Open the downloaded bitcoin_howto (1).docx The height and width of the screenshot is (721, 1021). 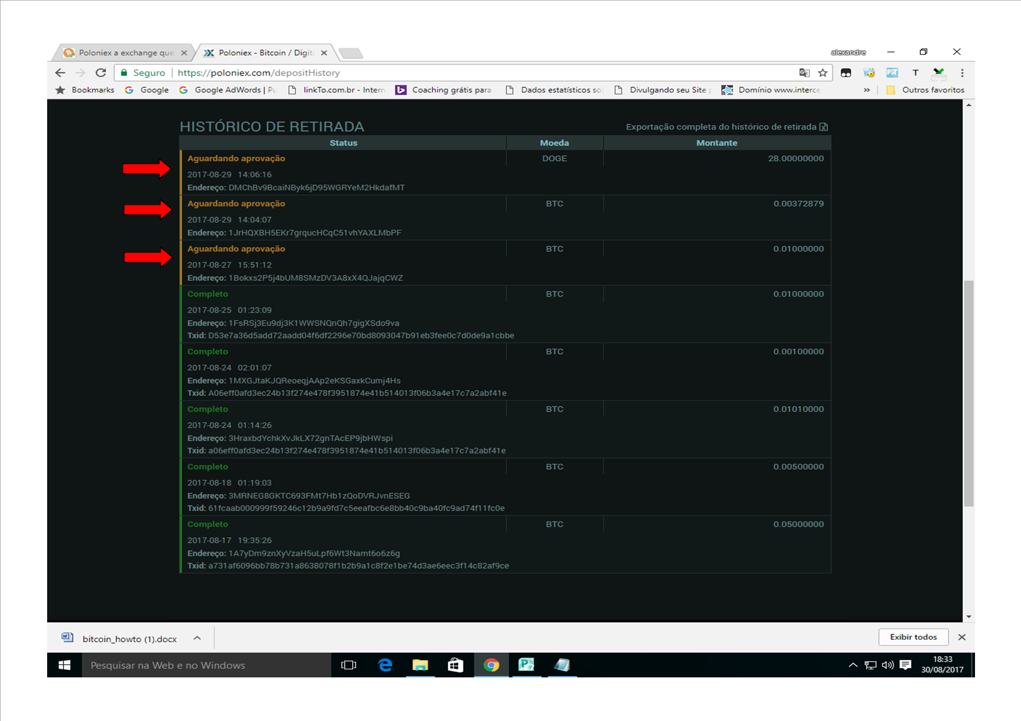tap(119, 638)
